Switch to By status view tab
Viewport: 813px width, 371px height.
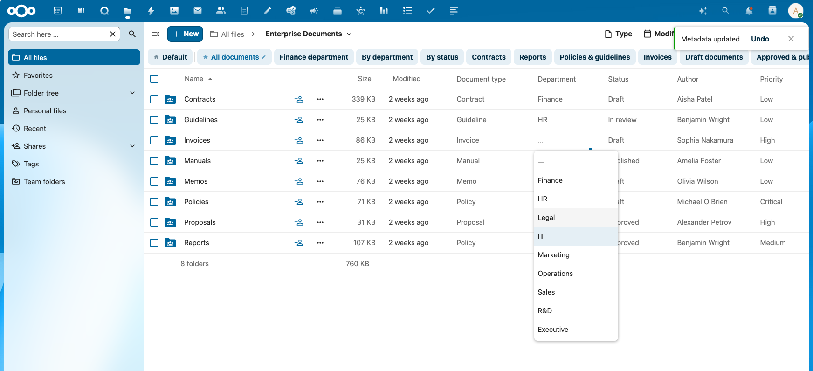point(442,57)
